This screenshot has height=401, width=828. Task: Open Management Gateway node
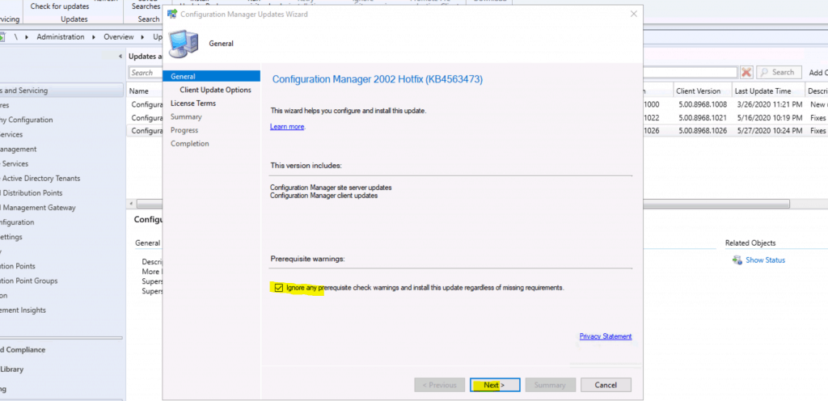click(38, 208)
